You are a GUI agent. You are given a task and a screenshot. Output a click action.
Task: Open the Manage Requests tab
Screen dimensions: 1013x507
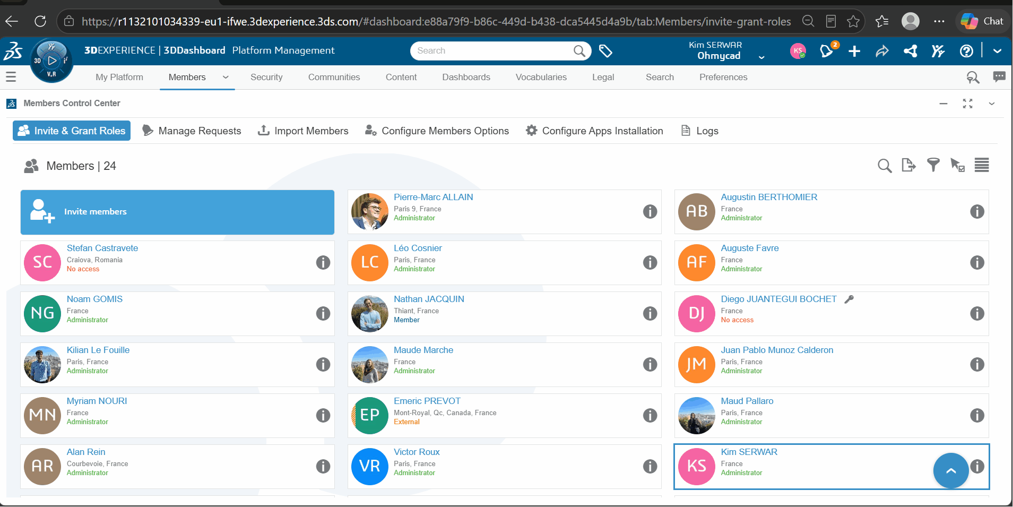click(192, 131)
